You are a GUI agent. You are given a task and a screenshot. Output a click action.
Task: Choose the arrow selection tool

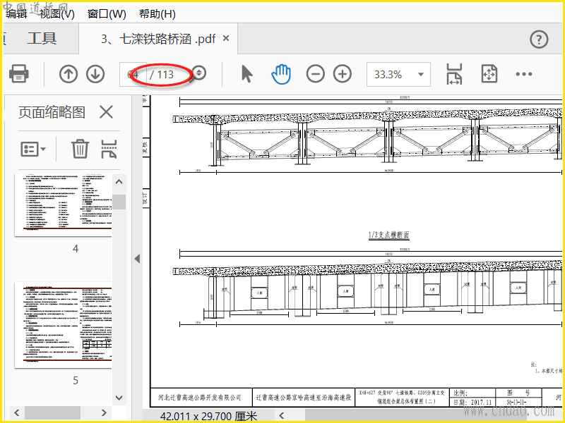[x=246, y=74]
